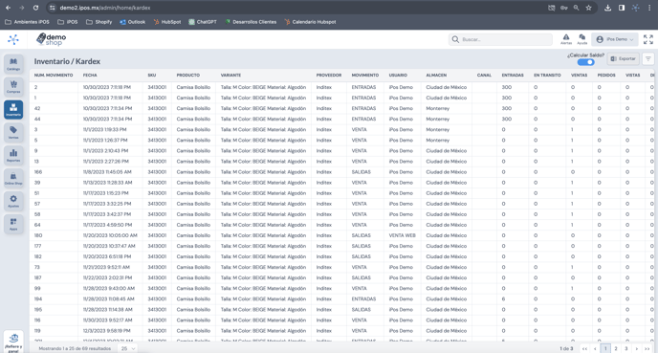Open the Outlook bookmark
658x353 pixels.
coord(133,22)
